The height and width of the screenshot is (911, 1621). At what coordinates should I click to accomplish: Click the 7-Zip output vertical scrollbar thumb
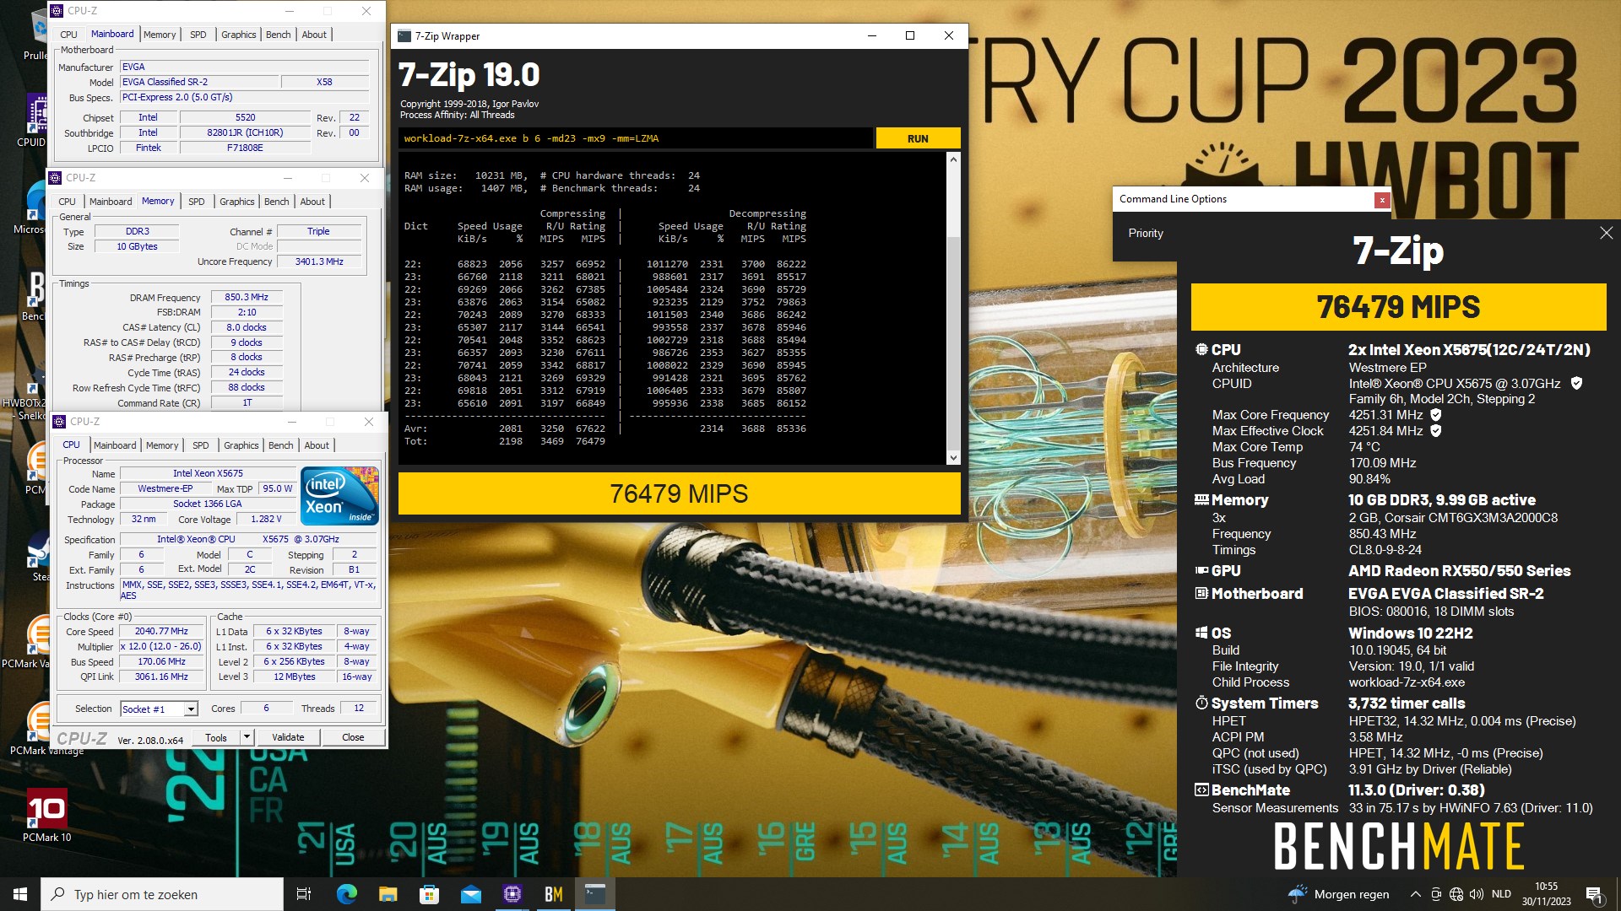click(953, 342)
